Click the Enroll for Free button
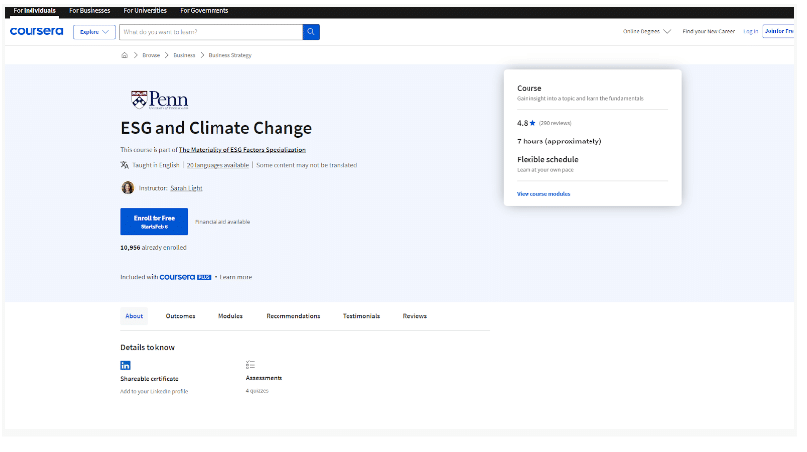Image resolution: width=807 pixels, height=452 pixels. (154, 221)
